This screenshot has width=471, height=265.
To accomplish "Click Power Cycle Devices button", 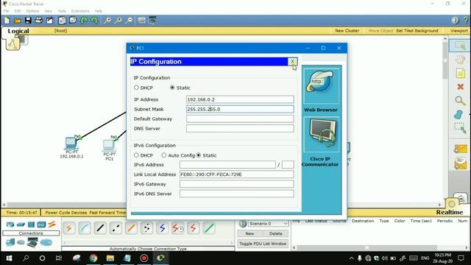I will pyautogui.click(x=65, y=213).
